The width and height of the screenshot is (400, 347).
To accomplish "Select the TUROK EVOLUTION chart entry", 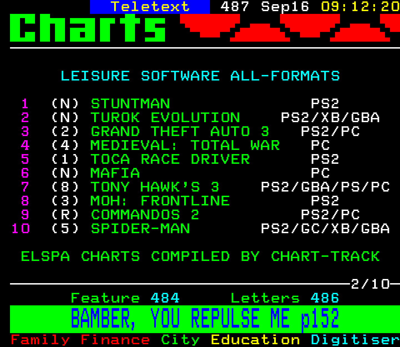I will (165, 118).
